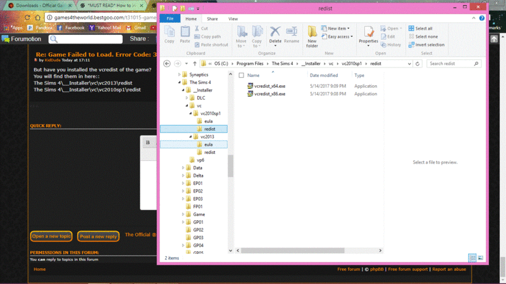This screenshot has height=284, width=506.
Task: Click Program Files in address breadcrumb
Action: (x=250, y=64)
